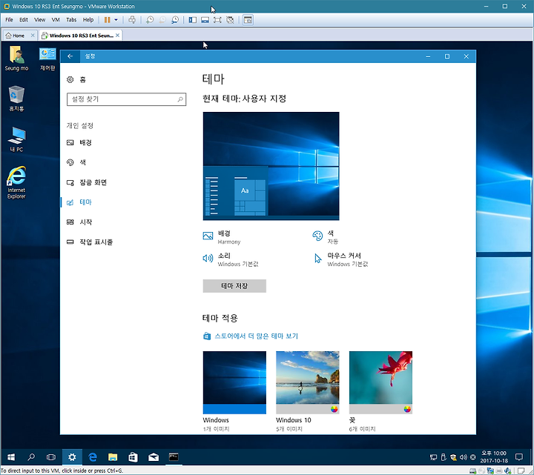Click the 소리 Windows 기본값 option
This screenshot has height=475, width=534.
point(231,259)
